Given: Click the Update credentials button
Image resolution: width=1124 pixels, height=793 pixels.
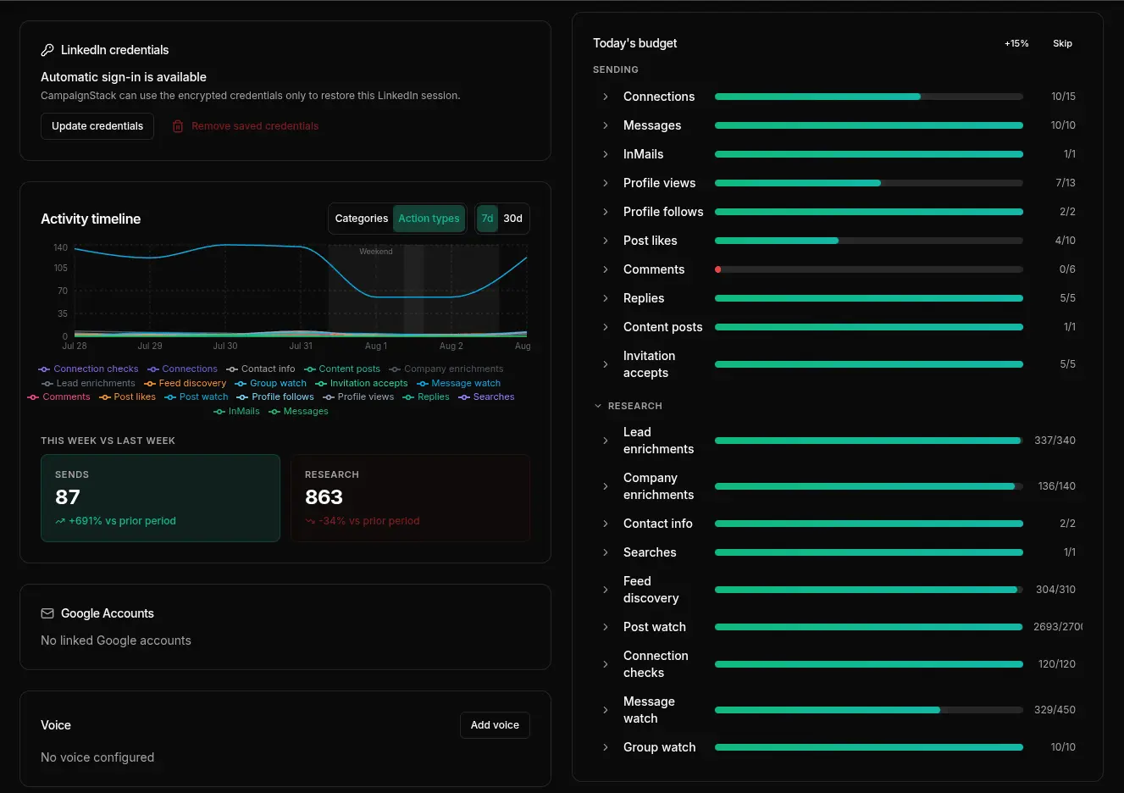Looking at the screenshot, I should 97,126.
